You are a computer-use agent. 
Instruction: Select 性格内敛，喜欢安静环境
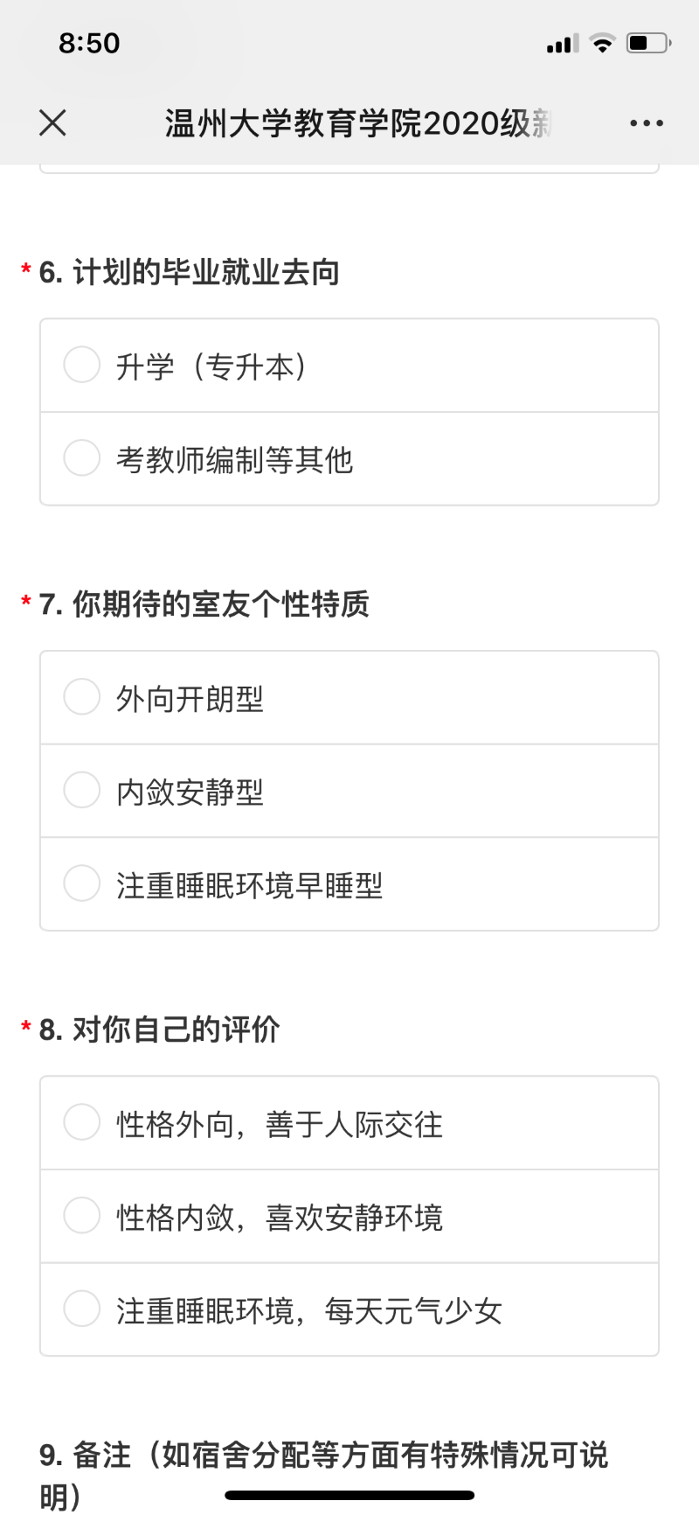(x=82, y=1216)
